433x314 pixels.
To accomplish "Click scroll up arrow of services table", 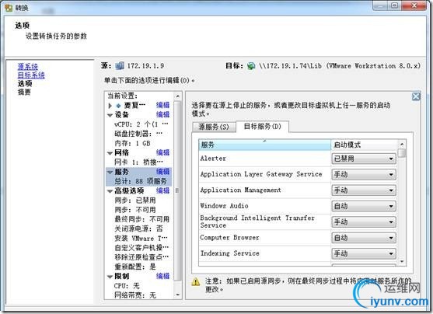I will (402, 144).
